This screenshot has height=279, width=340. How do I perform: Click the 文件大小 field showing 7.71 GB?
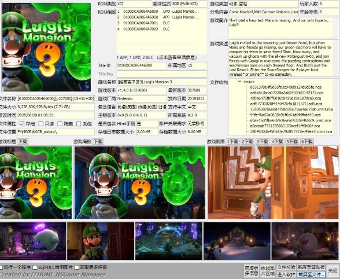coord(56,107)
